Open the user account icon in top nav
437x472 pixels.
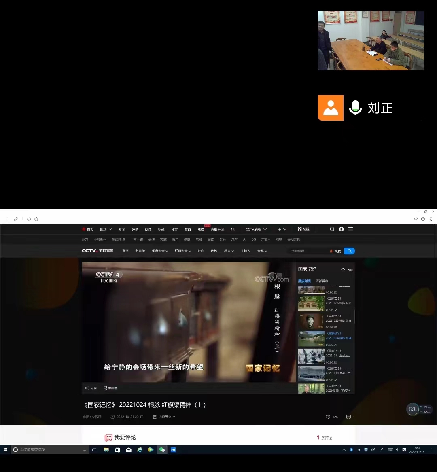[342, 229]
